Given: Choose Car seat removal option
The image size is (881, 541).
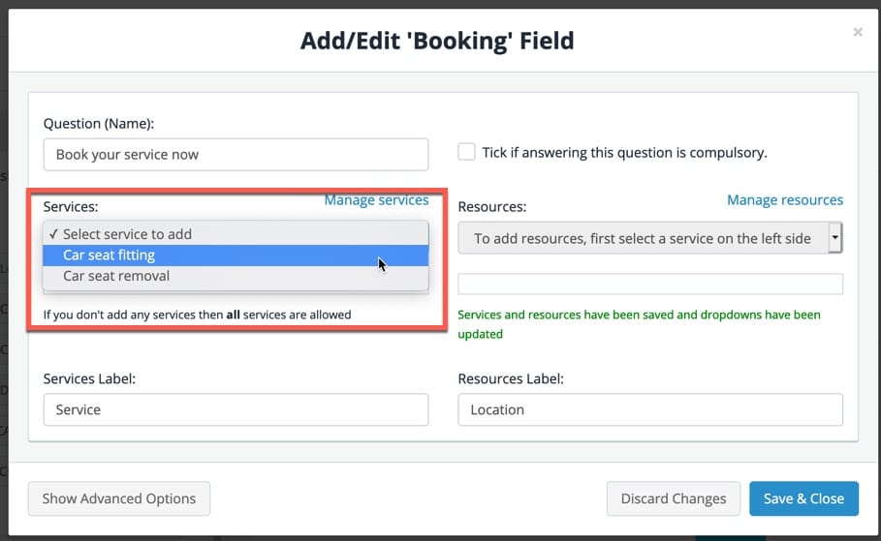Looking at the screenshot, I should click(236, 276).
